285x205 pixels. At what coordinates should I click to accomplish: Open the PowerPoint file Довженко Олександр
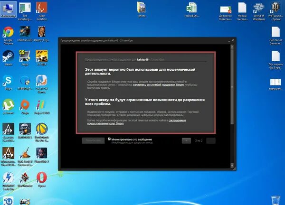225,13
